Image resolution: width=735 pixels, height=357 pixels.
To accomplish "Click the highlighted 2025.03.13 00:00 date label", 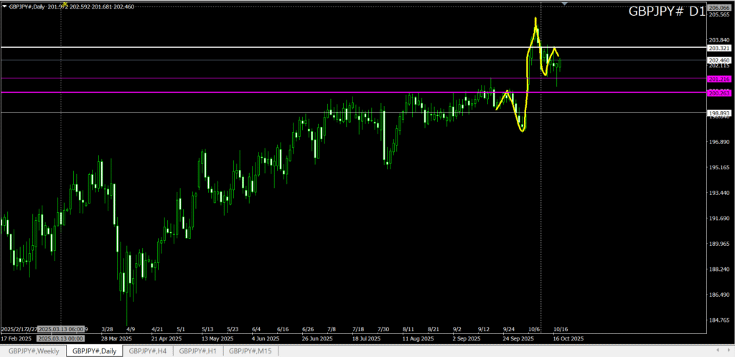I will (x=61, y=338).
